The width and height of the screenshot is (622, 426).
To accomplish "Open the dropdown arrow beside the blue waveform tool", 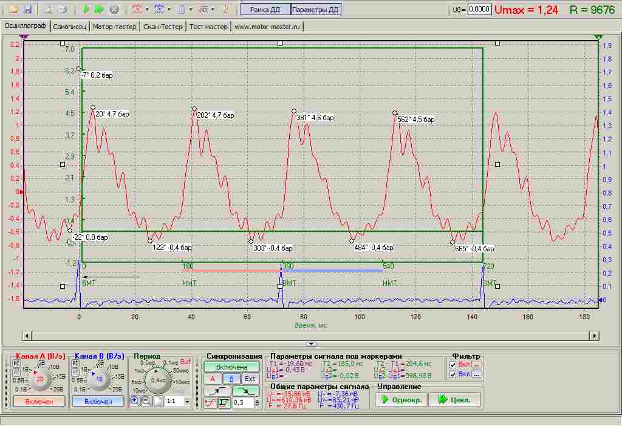I will 169,9.
